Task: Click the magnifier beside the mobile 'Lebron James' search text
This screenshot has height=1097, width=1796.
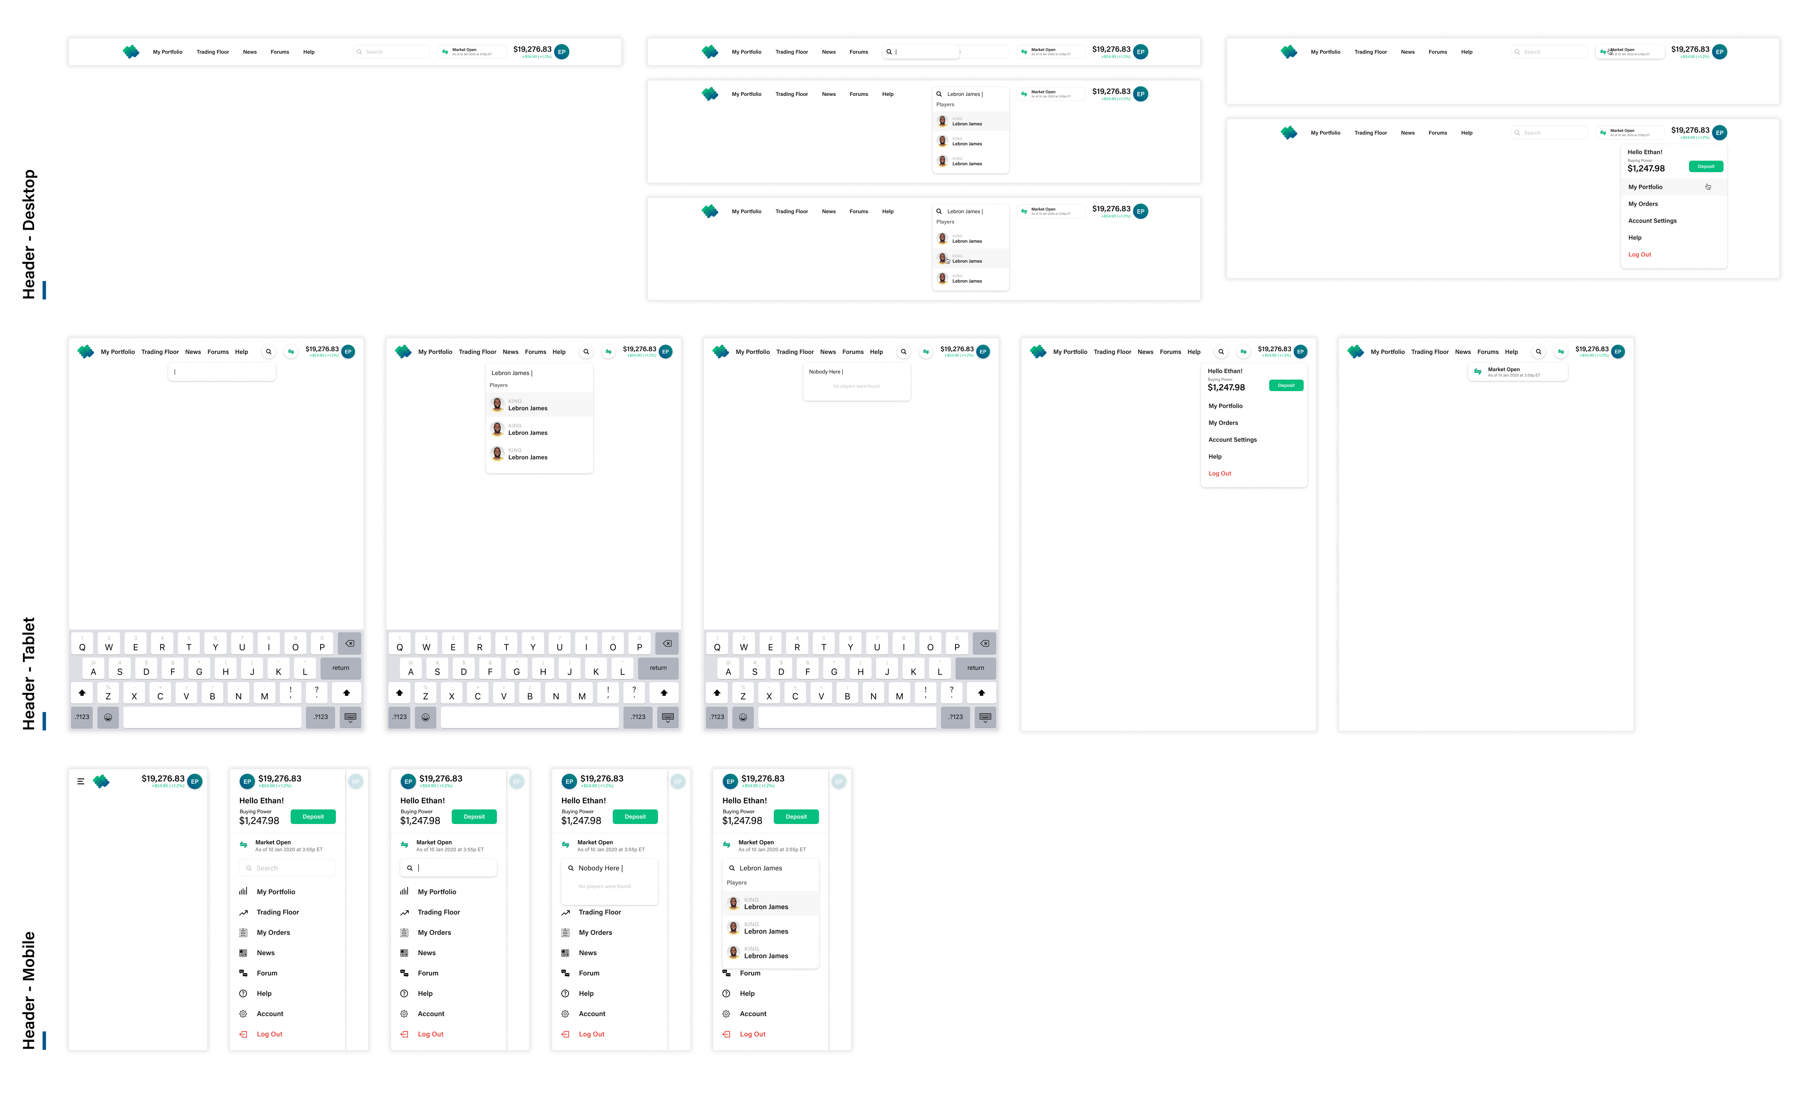Action: coord(732,868)
